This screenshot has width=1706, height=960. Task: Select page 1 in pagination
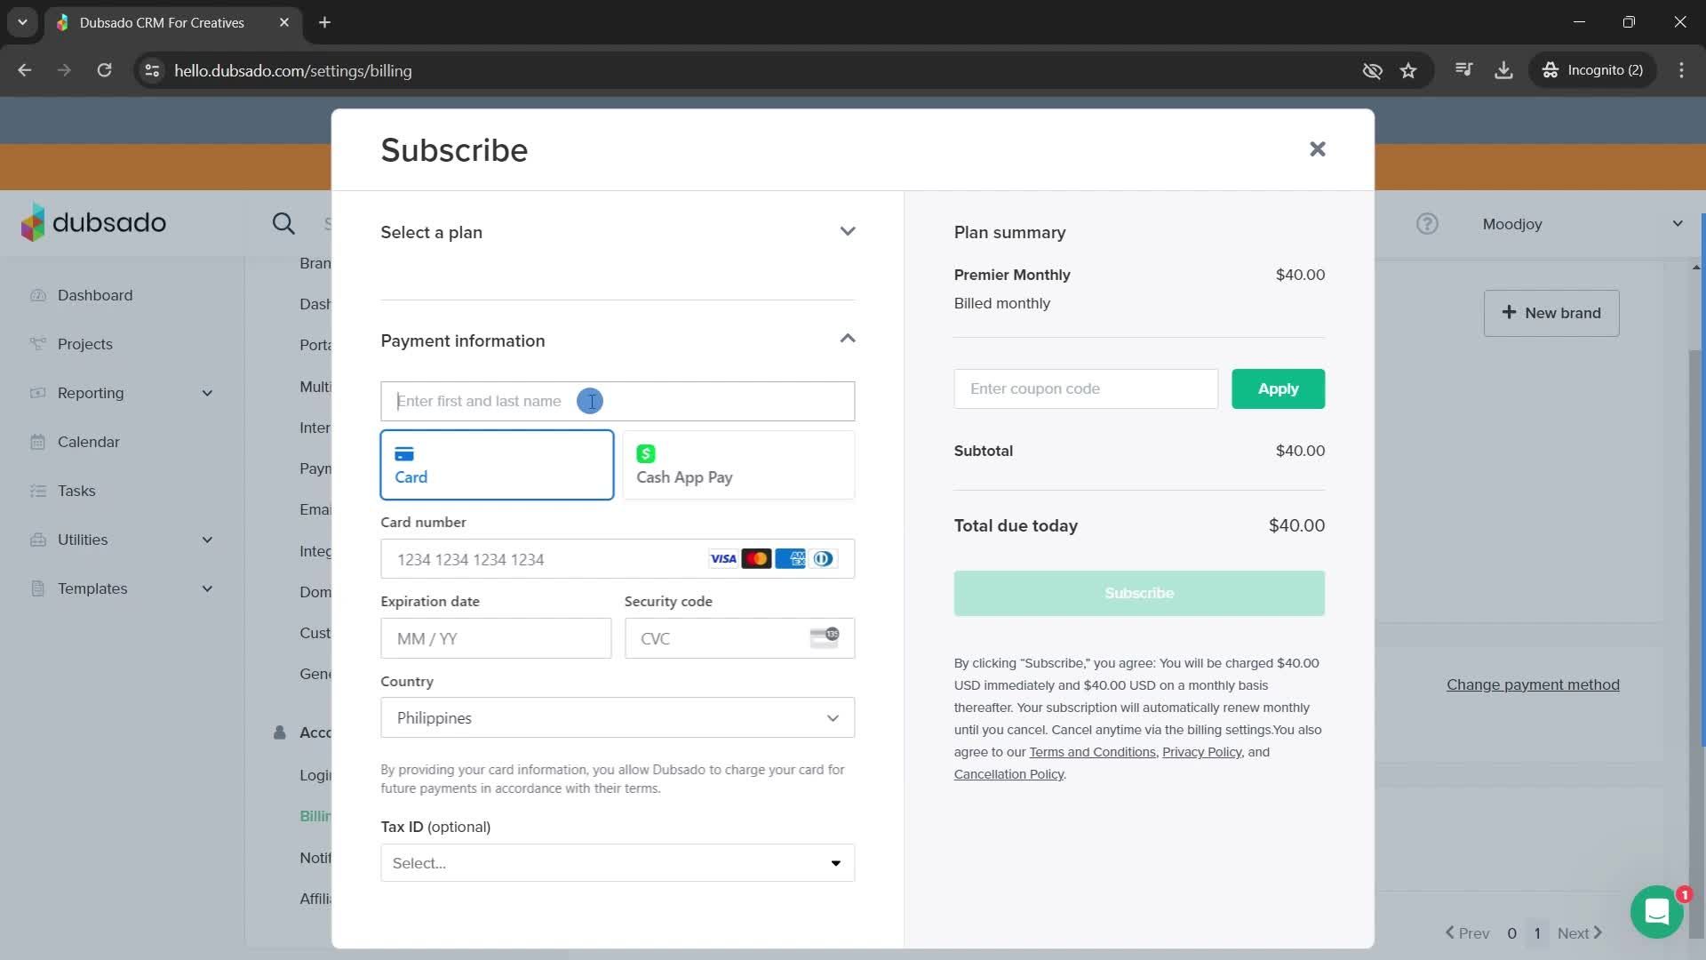(1537, 933)
